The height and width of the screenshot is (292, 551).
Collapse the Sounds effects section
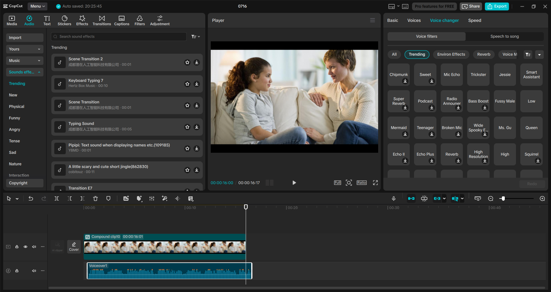39,72
